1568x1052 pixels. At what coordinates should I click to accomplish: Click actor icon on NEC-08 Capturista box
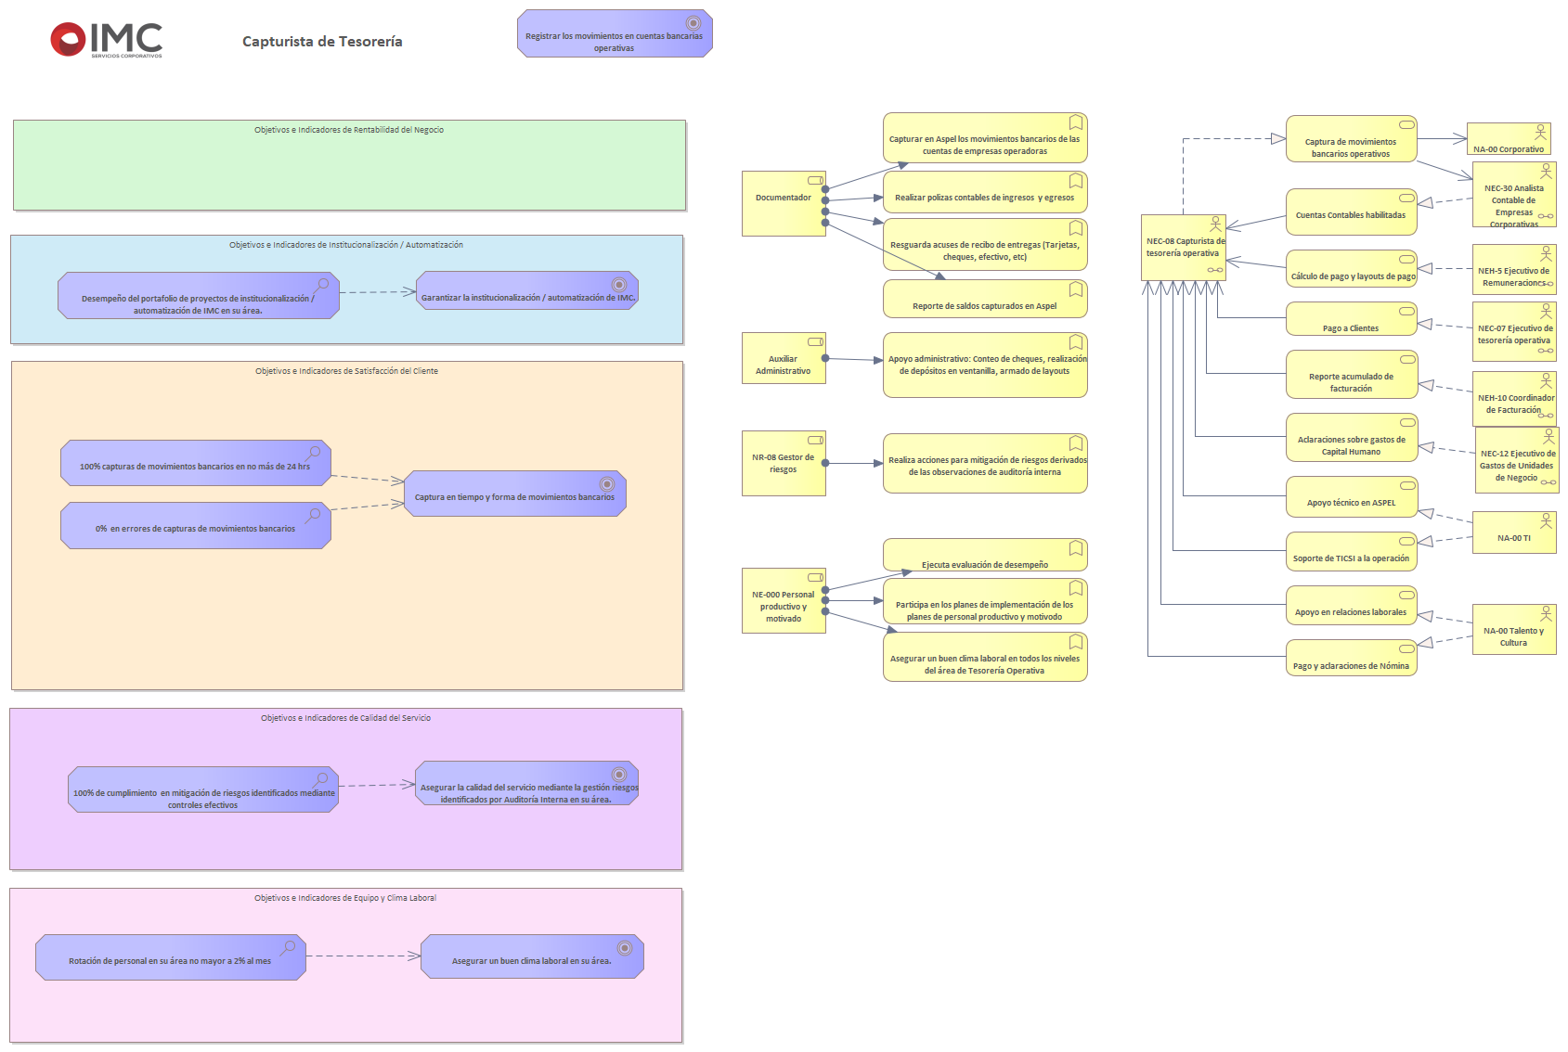(1215, 225)
